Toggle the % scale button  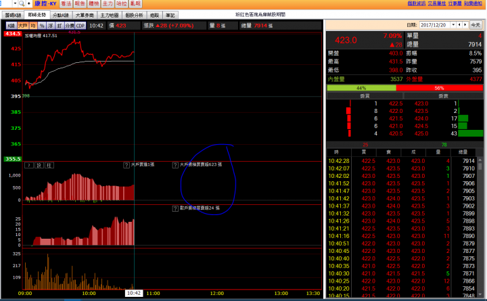(42, 26)
